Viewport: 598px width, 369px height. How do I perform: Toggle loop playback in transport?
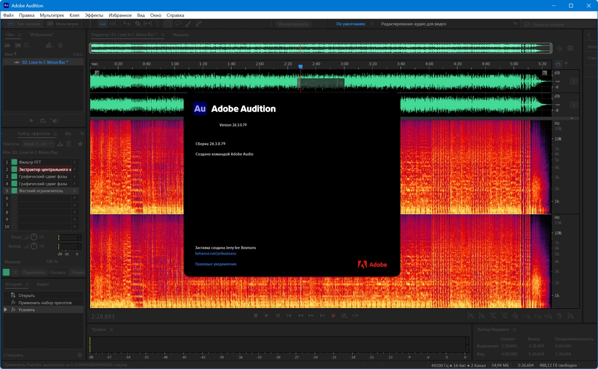pyautogui.click(x=344, y=316)
